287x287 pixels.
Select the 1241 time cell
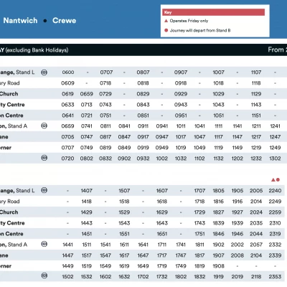(x=275, y=126)
